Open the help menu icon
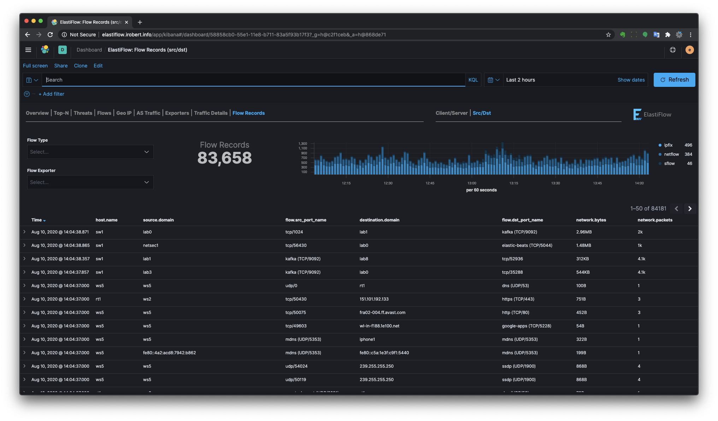The width and height of the screenshot is (718, 421). point(673,50)
